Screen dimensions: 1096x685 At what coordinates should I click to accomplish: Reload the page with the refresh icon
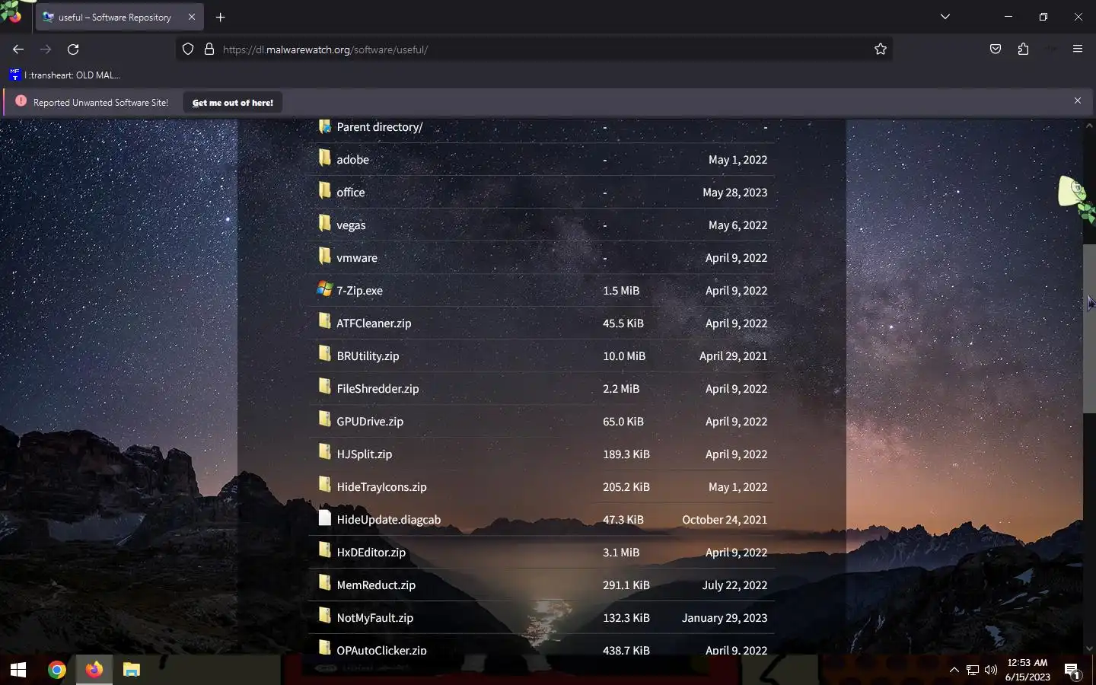pos(73,49)
